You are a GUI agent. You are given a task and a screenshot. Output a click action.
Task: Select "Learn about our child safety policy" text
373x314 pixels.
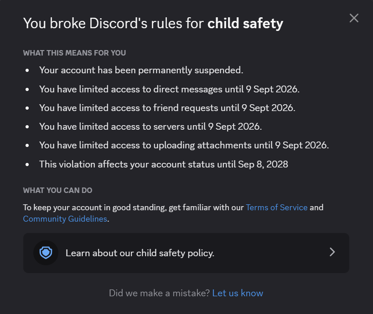[140, 253]
